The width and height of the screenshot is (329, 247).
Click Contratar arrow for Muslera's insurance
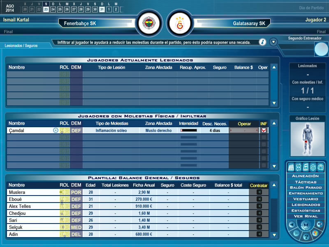(x=259, y=192)
